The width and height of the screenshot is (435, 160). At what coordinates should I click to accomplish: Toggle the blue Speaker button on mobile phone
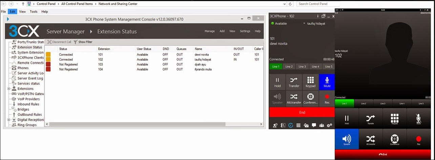pos(347,139)
